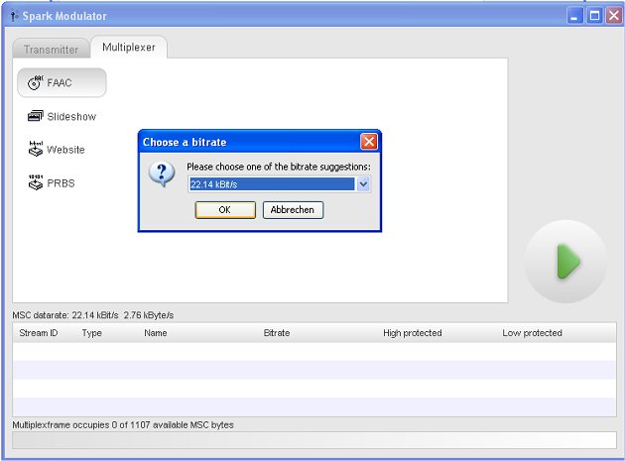The height and width of the screenshot is (461, 625).
Task: Click the Stream ID column header
Action: click(39, 333)
